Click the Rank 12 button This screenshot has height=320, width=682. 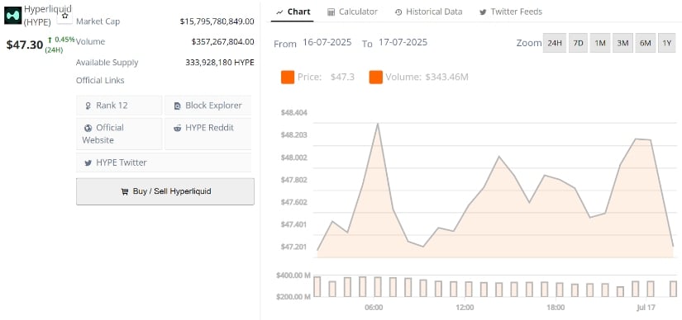point(119,106)
